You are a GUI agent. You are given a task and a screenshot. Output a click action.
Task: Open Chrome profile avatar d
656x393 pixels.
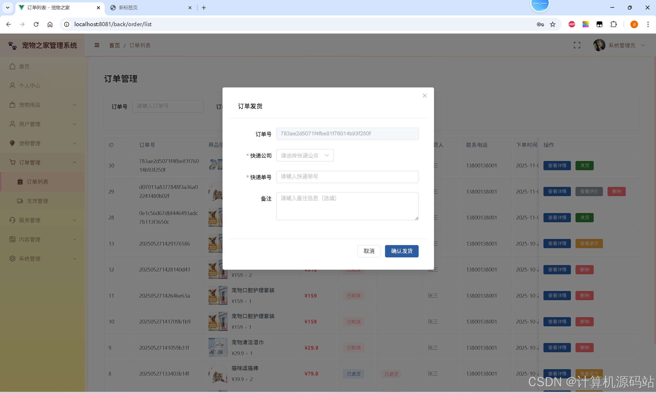pos(634,24)
